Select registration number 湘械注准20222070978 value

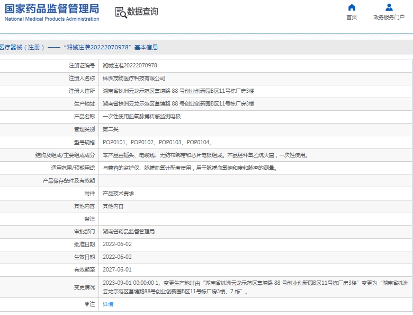(x=130, y=66)
